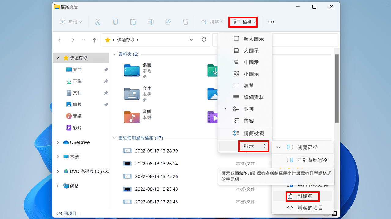The height and width of the screenshot is (219, 391).
Task: Open the 新增 dropdown
Action: (71, 22)
